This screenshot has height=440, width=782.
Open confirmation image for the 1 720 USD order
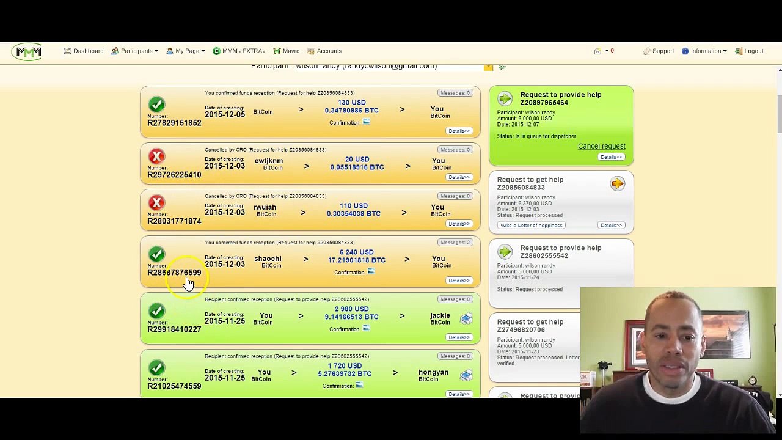tap(359, 386)
